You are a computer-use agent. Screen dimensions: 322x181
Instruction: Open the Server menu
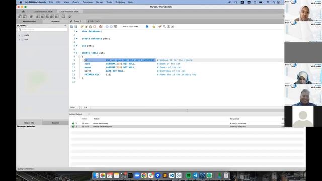(x=100, y=2)
